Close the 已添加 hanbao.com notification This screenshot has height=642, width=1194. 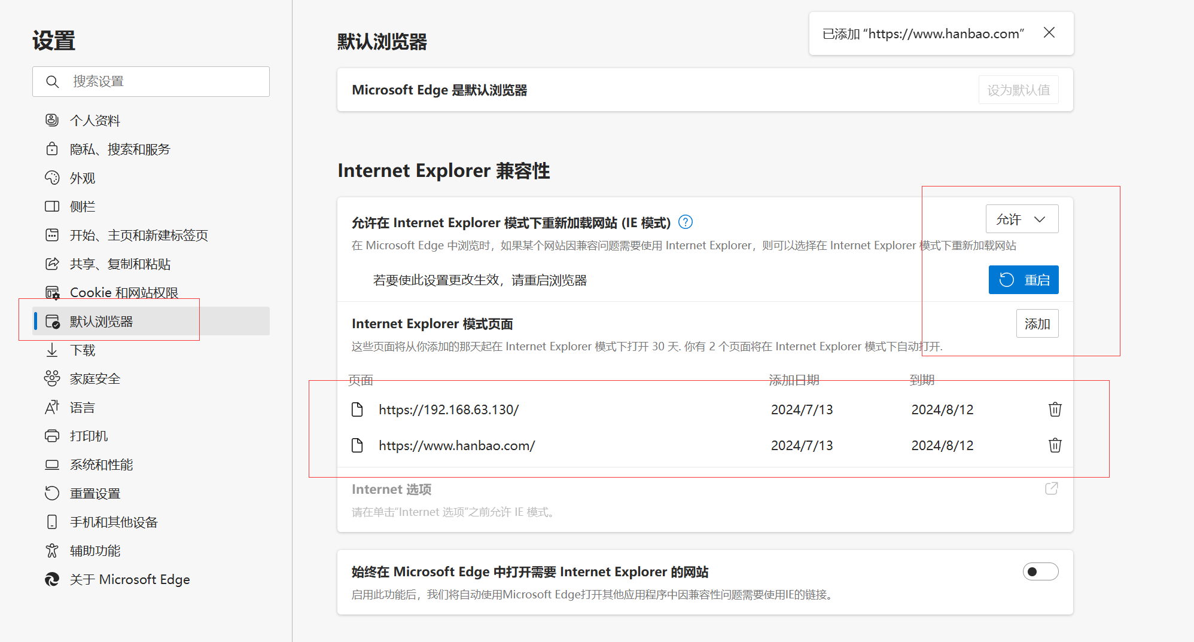tap(1049, 33)
